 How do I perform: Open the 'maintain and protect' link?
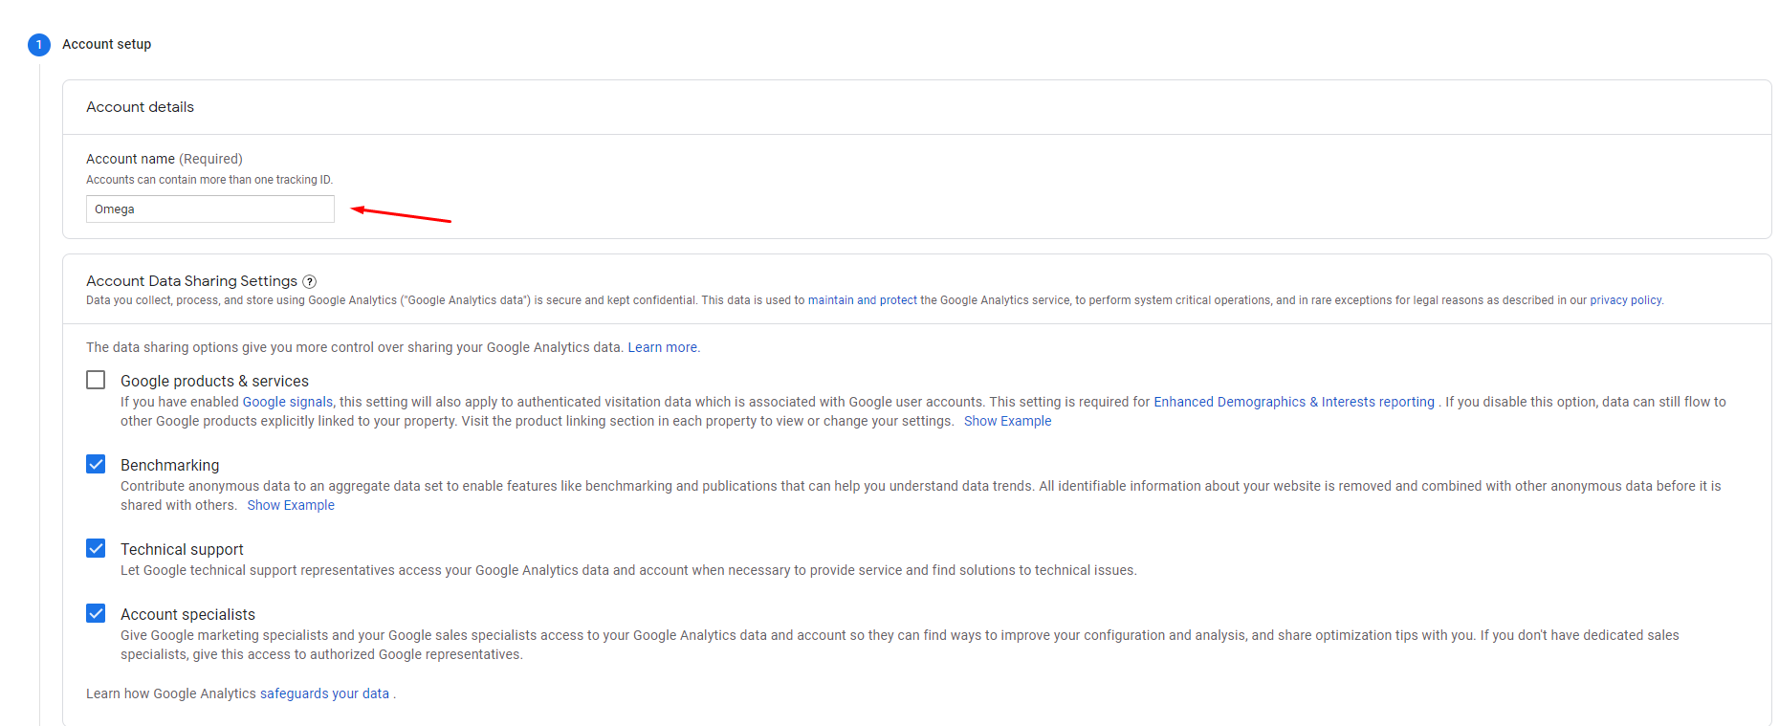pyautogui.click(x=862, y=300)
